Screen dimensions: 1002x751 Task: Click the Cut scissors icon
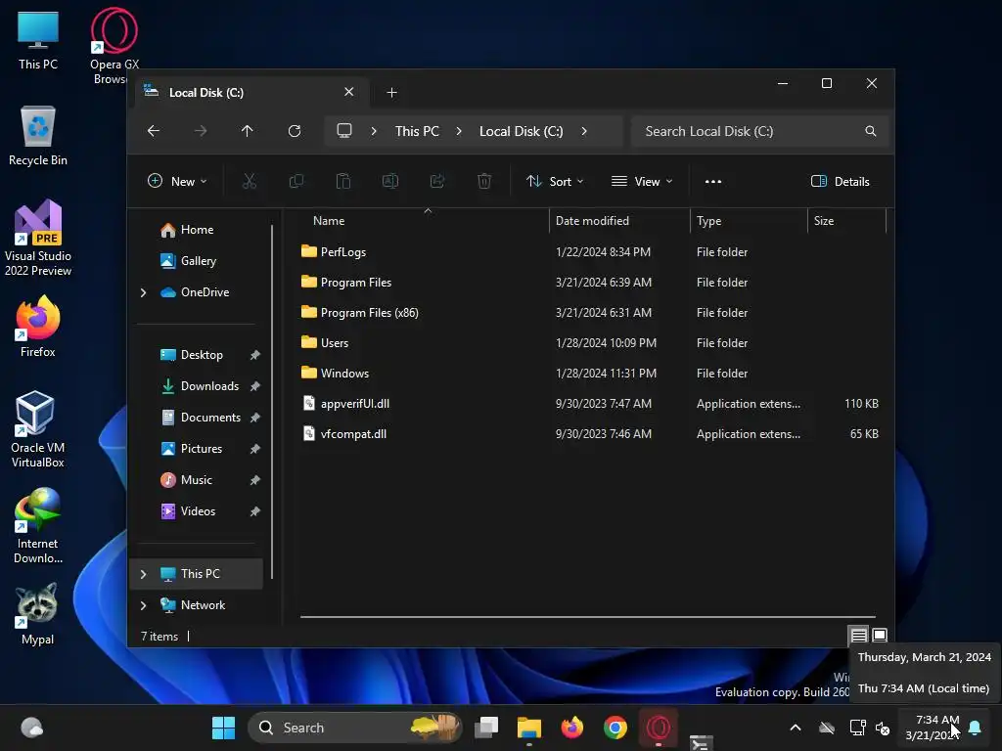coord(250,181)
